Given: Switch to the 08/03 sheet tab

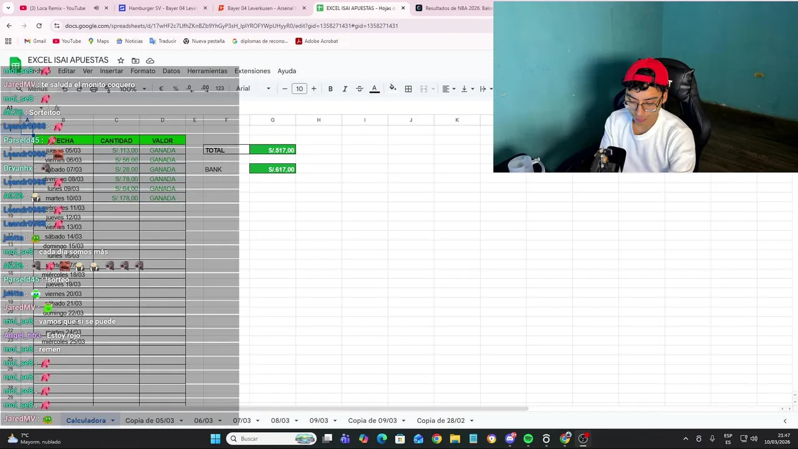Looking at the screenshot, I should [x=280, y=420].
